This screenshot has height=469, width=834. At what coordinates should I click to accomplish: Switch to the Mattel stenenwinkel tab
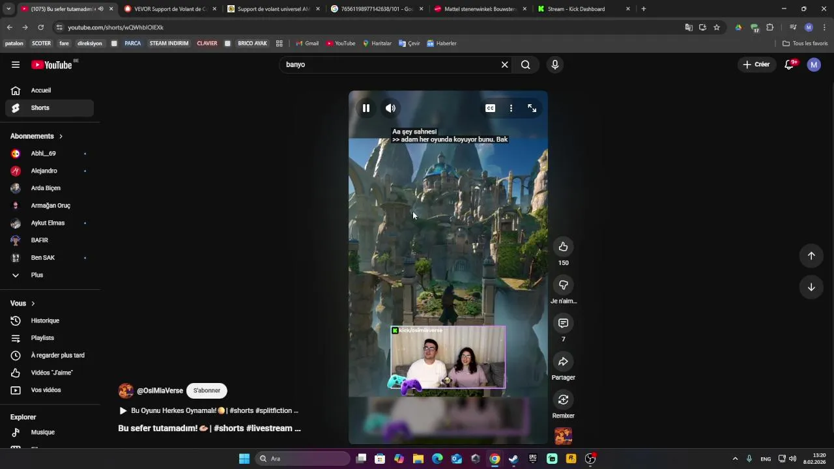(x=480, y=9)
